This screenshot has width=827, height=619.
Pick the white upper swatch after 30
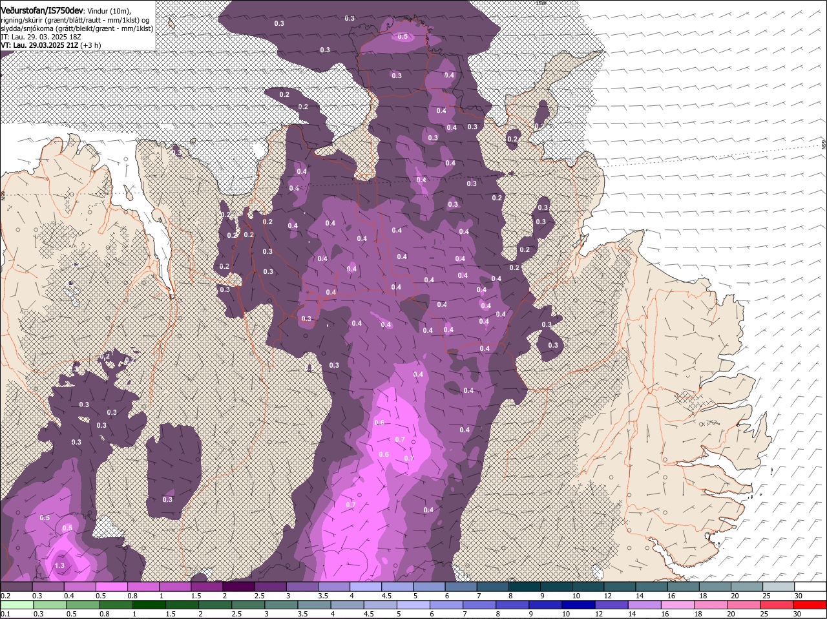tap(810, 587)
